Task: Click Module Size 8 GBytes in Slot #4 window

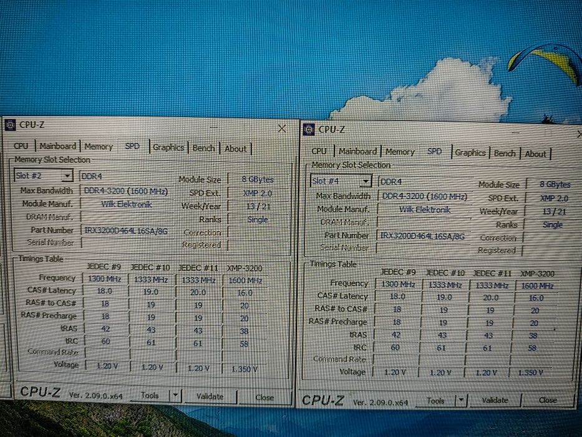Action: tap(555, 184)
